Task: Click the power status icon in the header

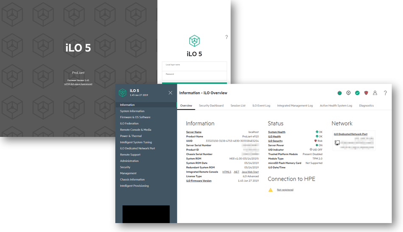Action: pos(339,93)
